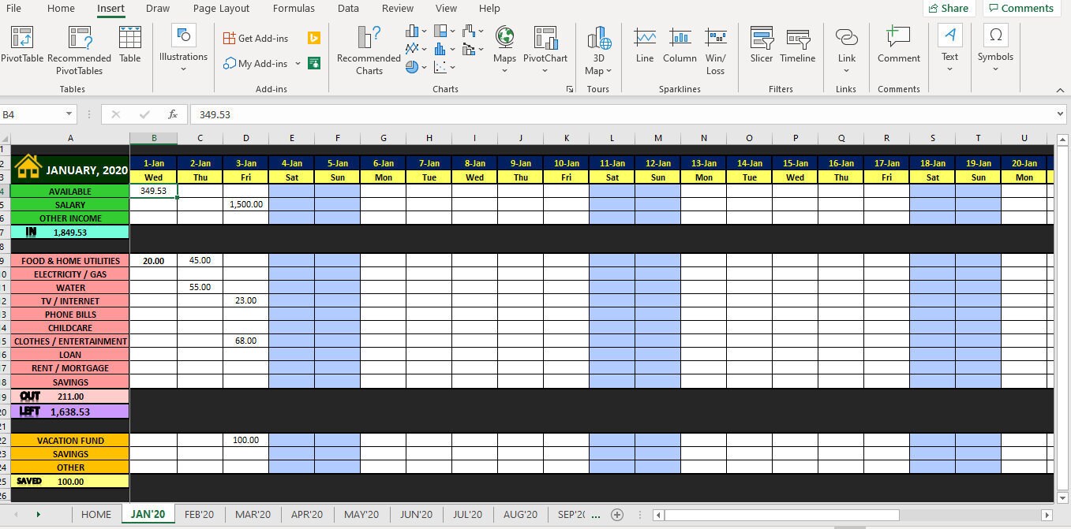
Task: Click the Share button
Action: 948,8
